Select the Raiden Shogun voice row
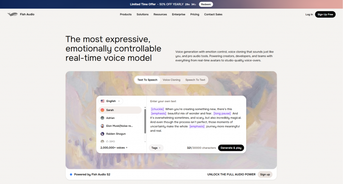 click(120, 134)
